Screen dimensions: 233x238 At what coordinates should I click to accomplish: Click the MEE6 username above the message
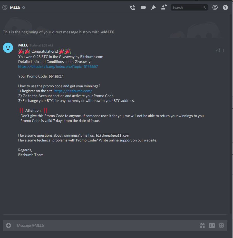tap(23, 45)
